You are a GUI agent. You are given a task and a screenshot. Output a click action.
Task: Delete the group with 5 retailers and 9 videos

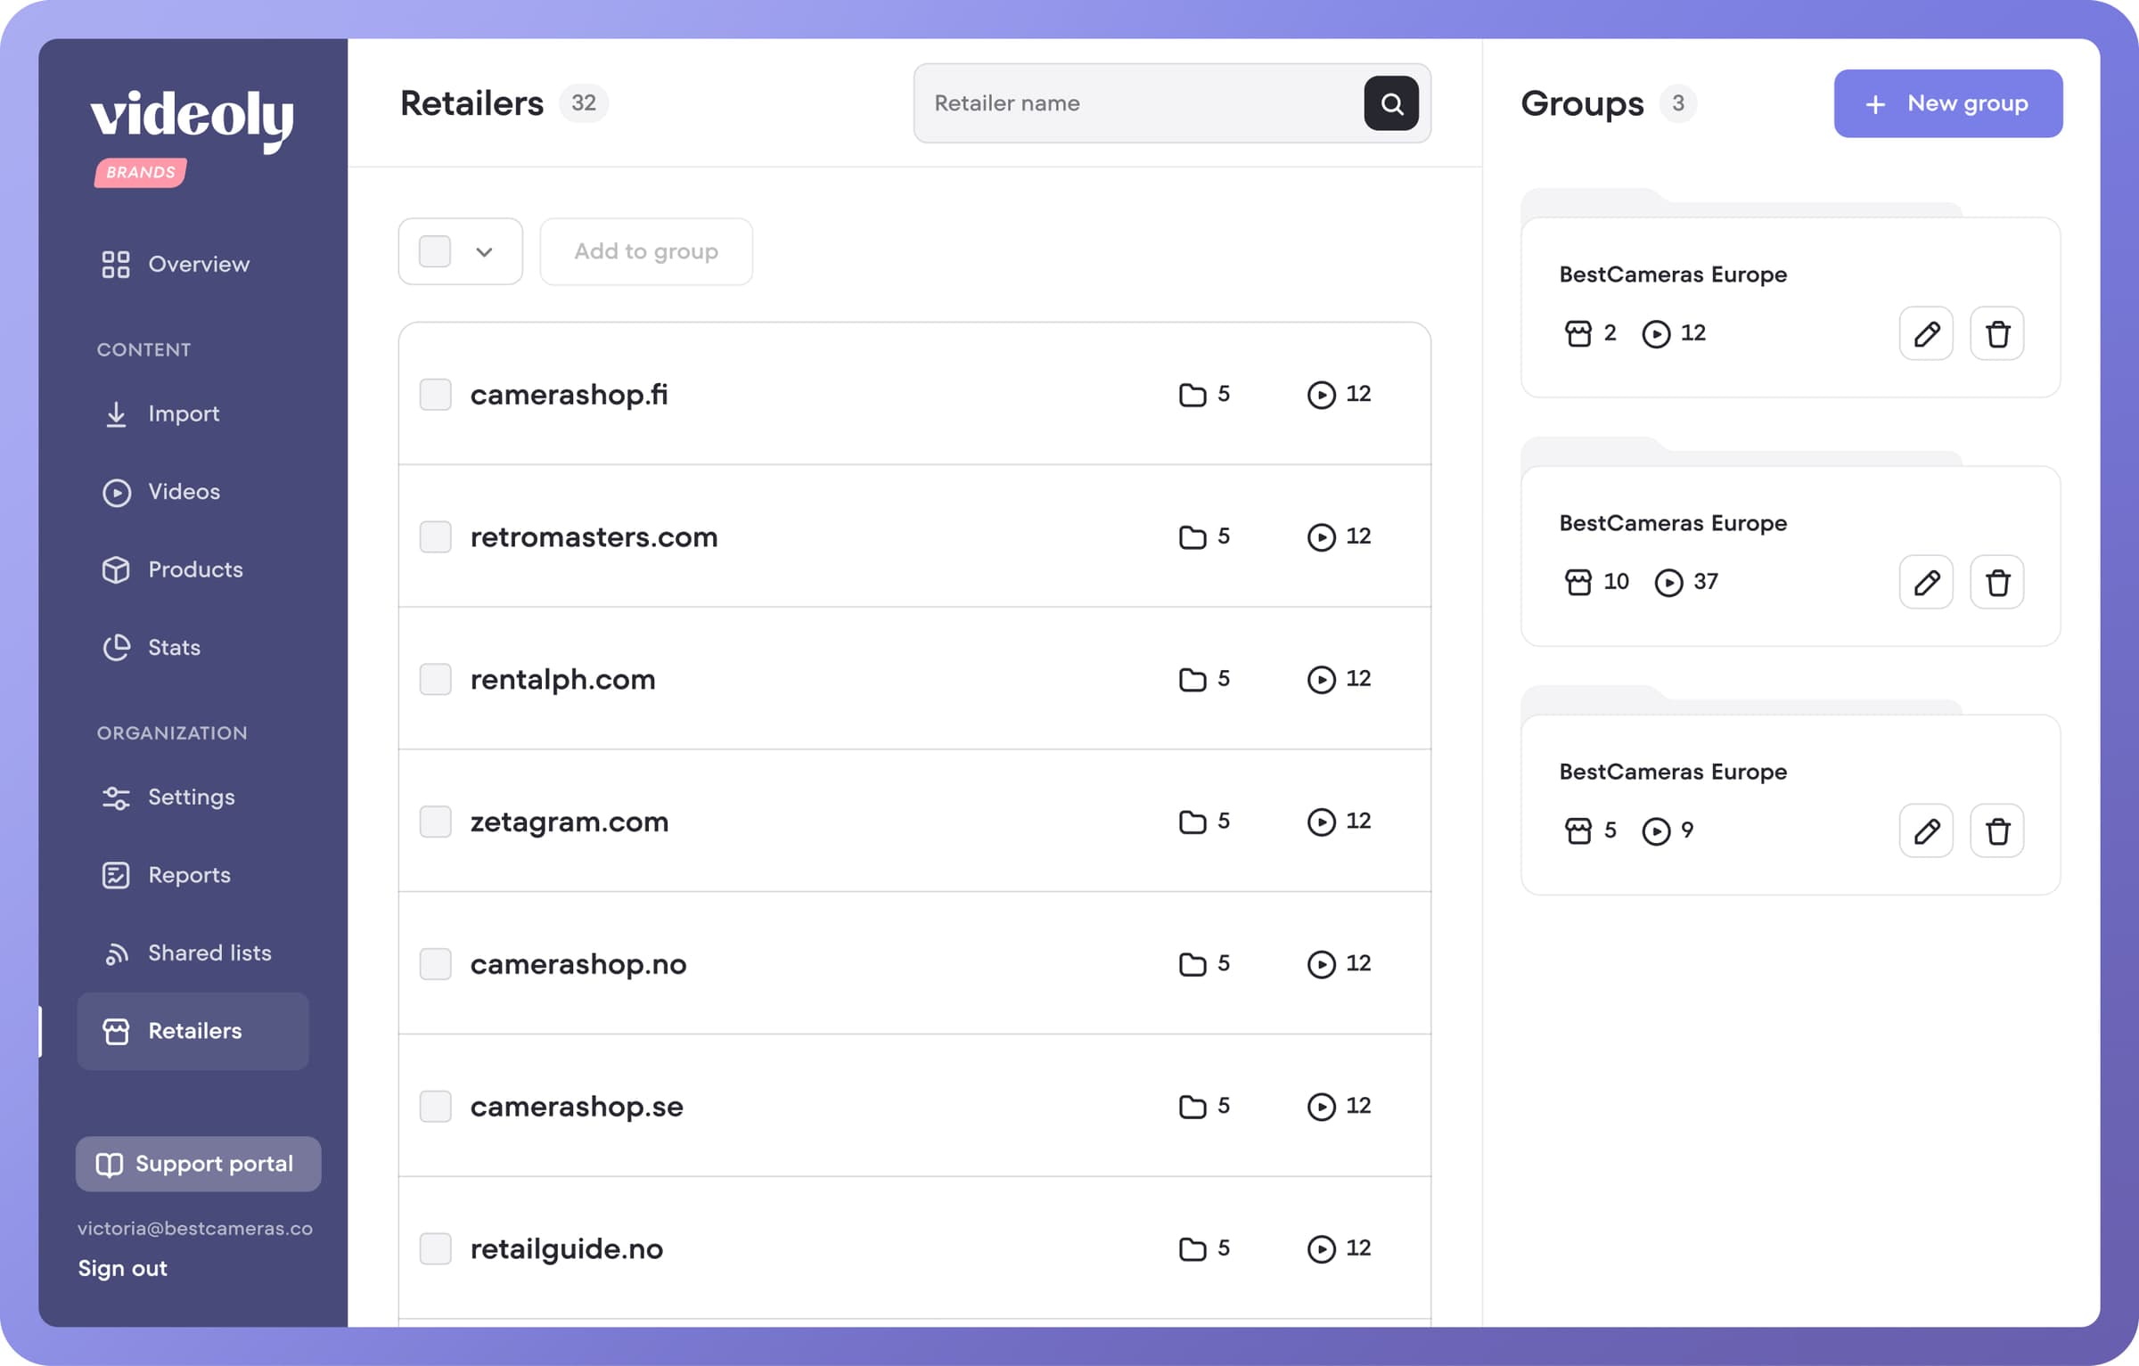click(1997, 830)
